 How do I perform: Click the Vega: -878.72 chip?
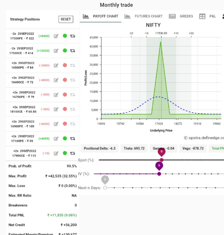[193, 148]
